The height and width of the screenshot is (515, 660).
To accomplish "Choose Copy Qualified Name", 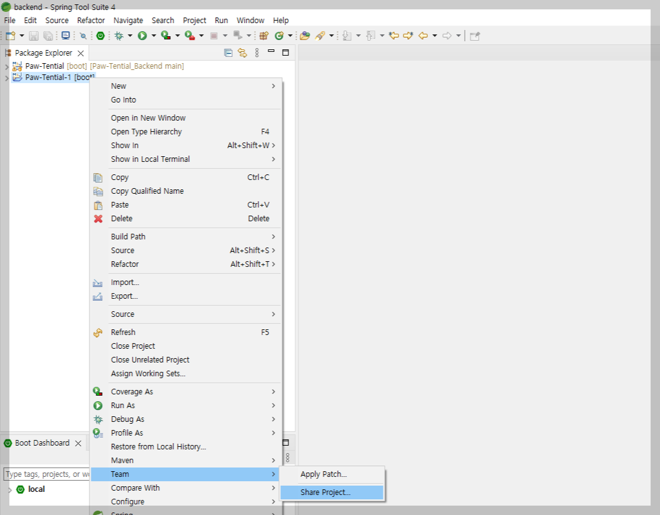I will [x=185, y=191].
